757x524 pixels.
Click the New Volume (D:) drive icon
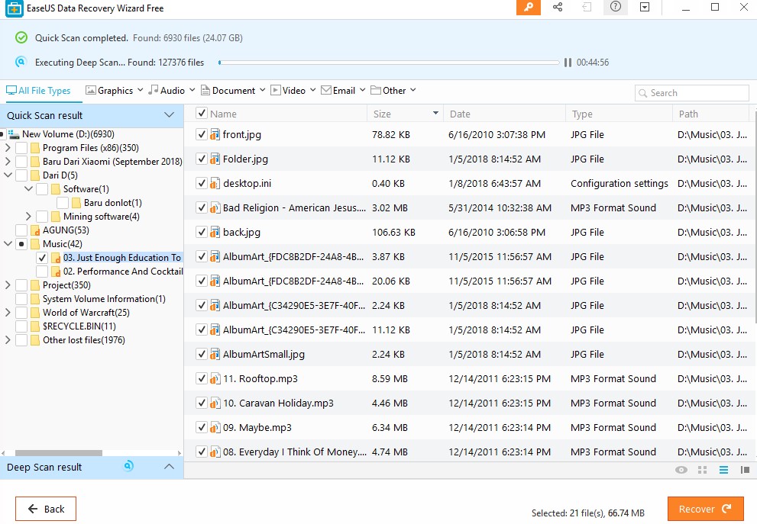tap(14, 134)
